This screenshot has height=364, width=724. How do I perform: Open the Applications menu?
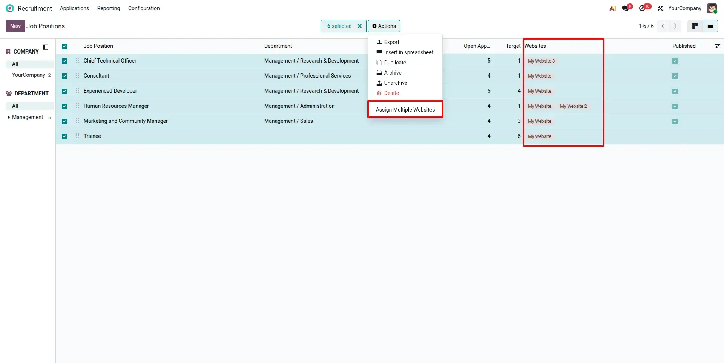[74, 8]
